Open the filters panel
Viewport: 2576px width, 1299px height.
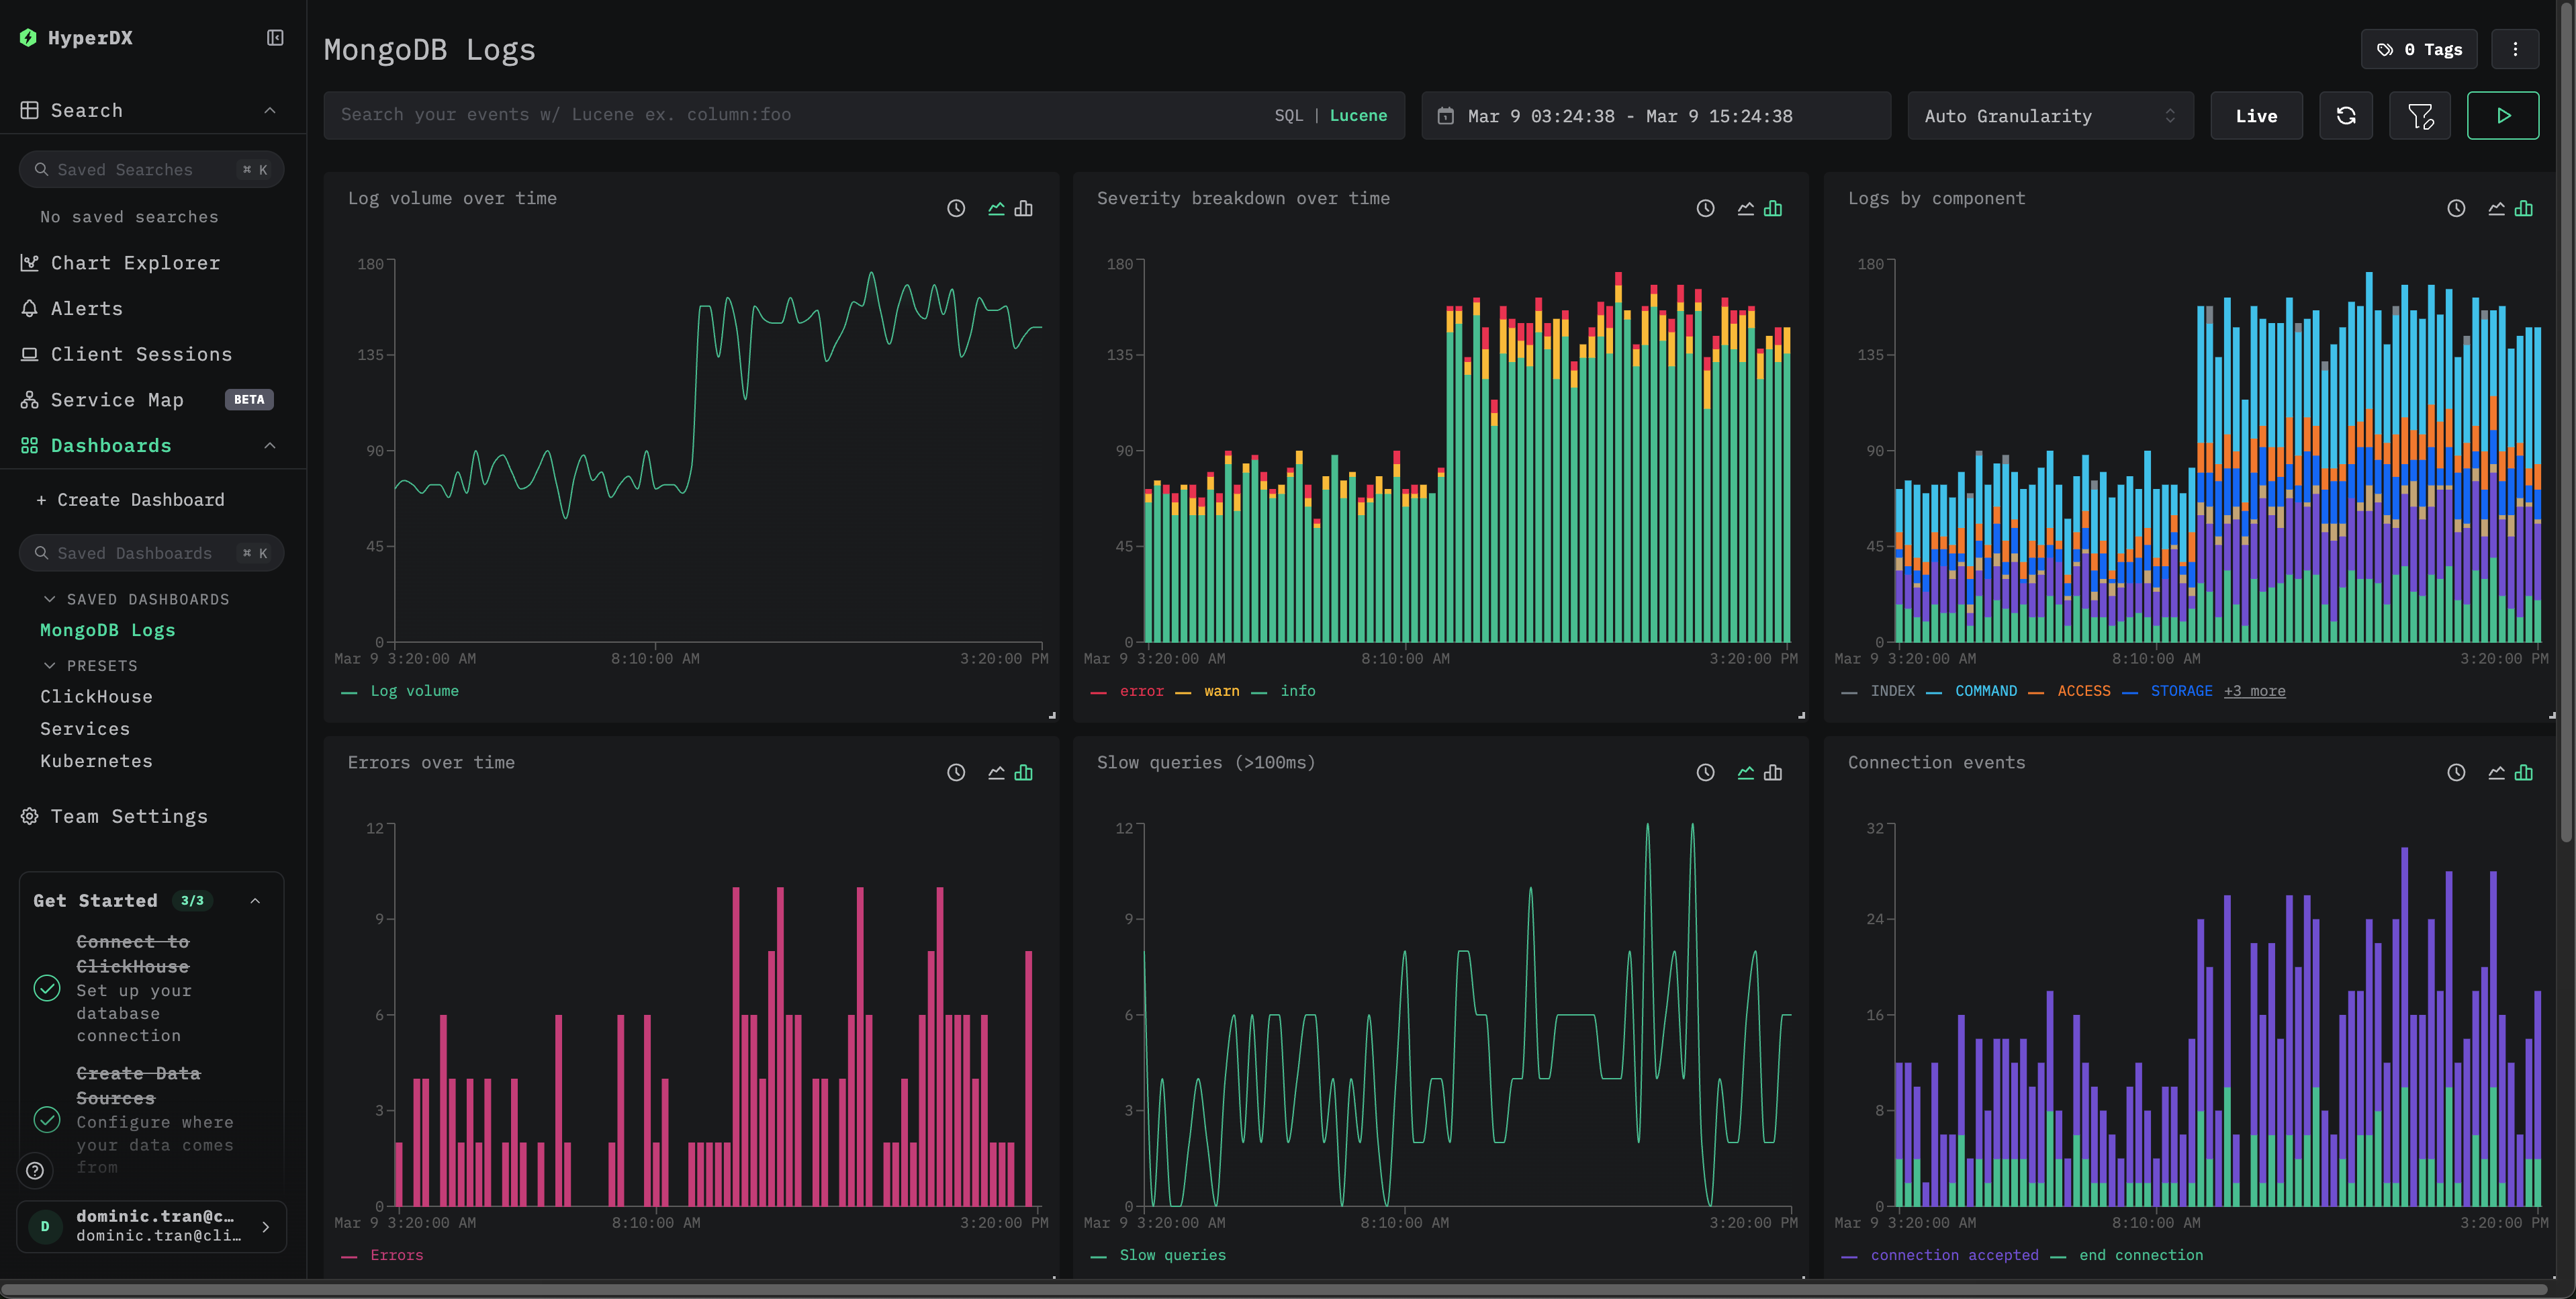coord(2420,115)
